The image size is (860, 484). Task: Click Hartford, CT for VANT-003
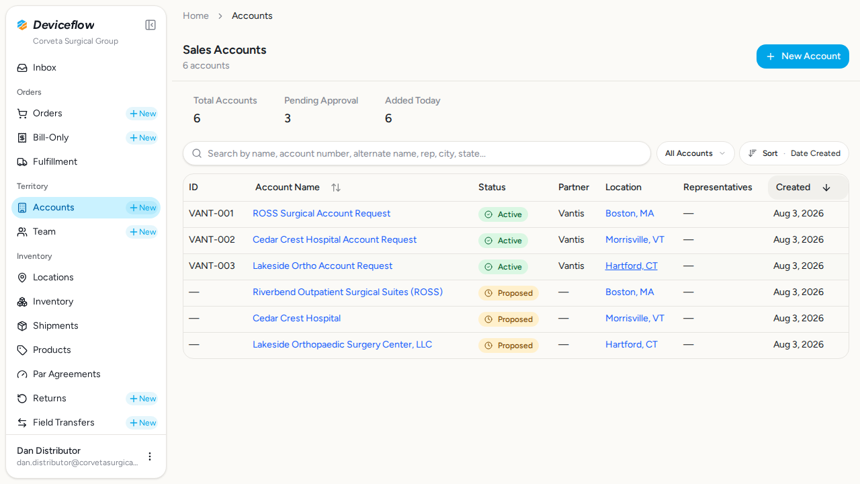click(x=632, y=266)
